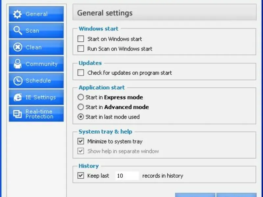Click the History group label
The width and height of the screenshot is (263, 197).
click(89, 166)
